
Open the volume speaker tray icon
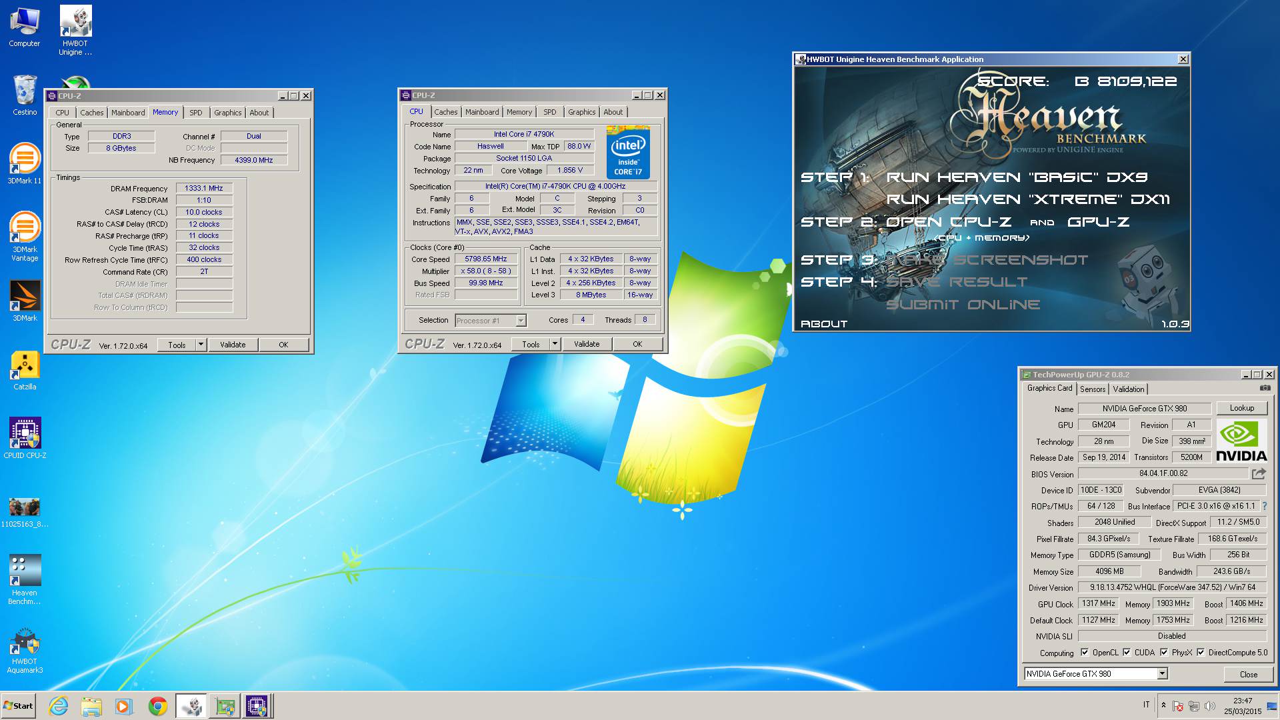[x=1209, y=706]
